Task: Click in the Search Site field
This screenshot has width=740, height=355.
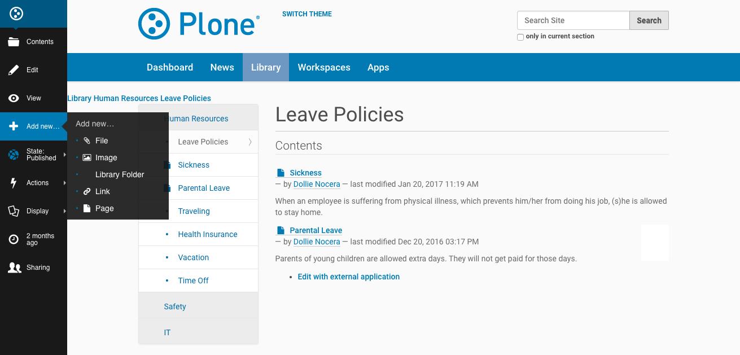Action: pos(573,20)
